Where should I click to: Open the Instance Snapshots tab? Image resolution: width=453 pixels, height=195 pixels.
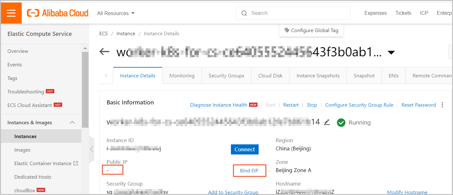318,75
